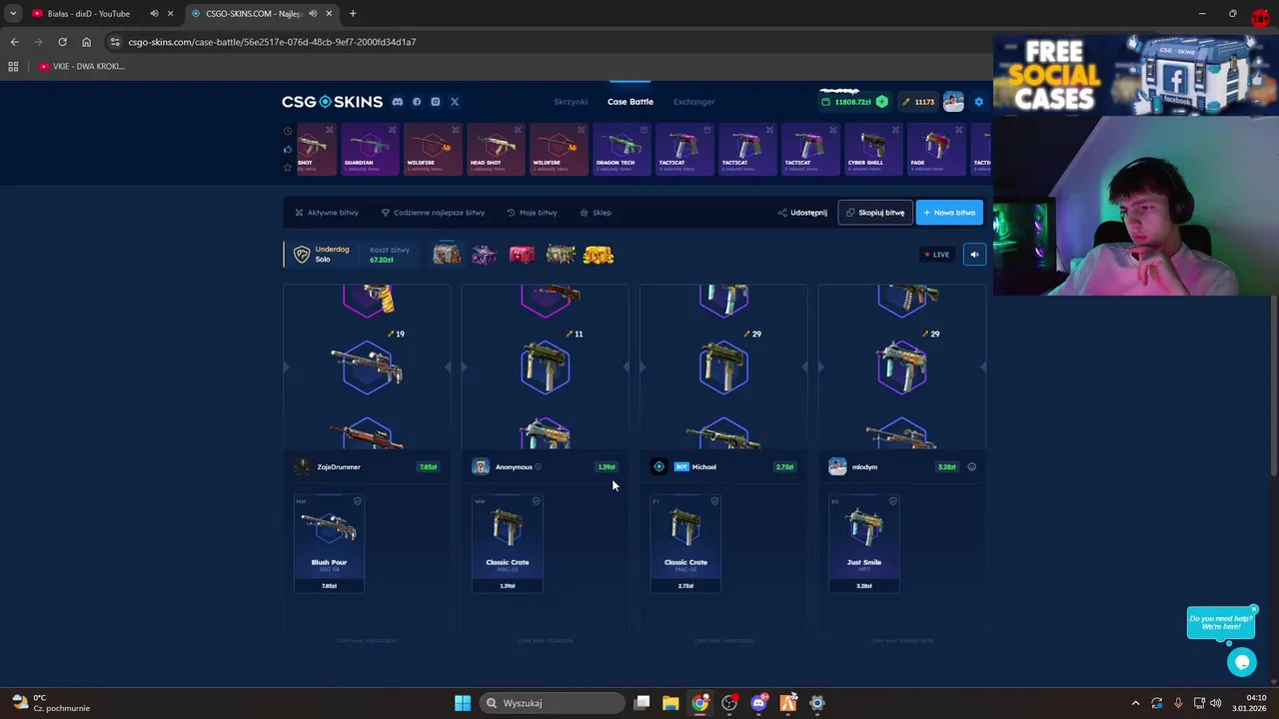
Task: Click Michael bot crosshair avatar
Action: [658, 466]
